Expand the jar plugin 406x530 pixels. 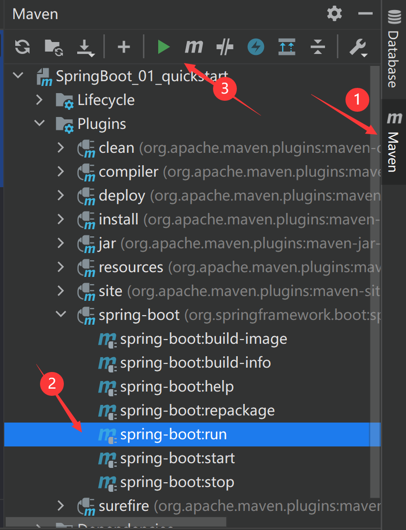pos(61,243)
